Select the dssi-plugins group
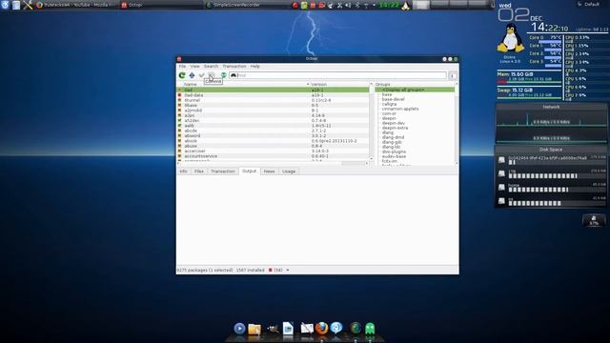The height and width of the screenshot is (343, 610). pos(394,151)
